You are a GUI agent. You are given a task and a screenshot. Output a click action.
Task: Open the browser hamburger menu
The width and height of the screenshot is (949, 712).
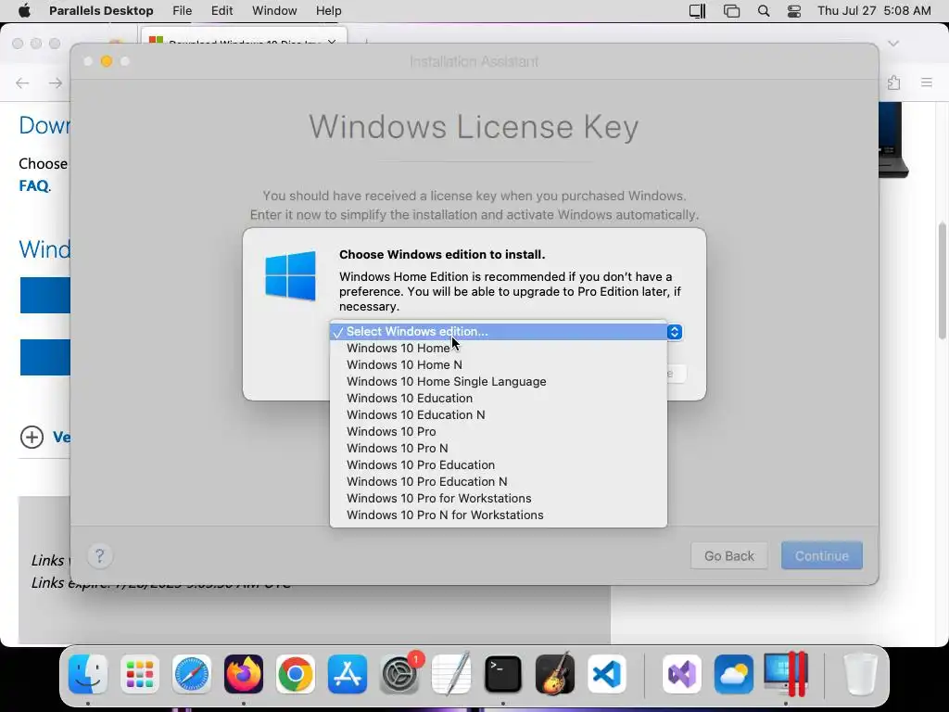pyautogui.click(x=927, y=82)
